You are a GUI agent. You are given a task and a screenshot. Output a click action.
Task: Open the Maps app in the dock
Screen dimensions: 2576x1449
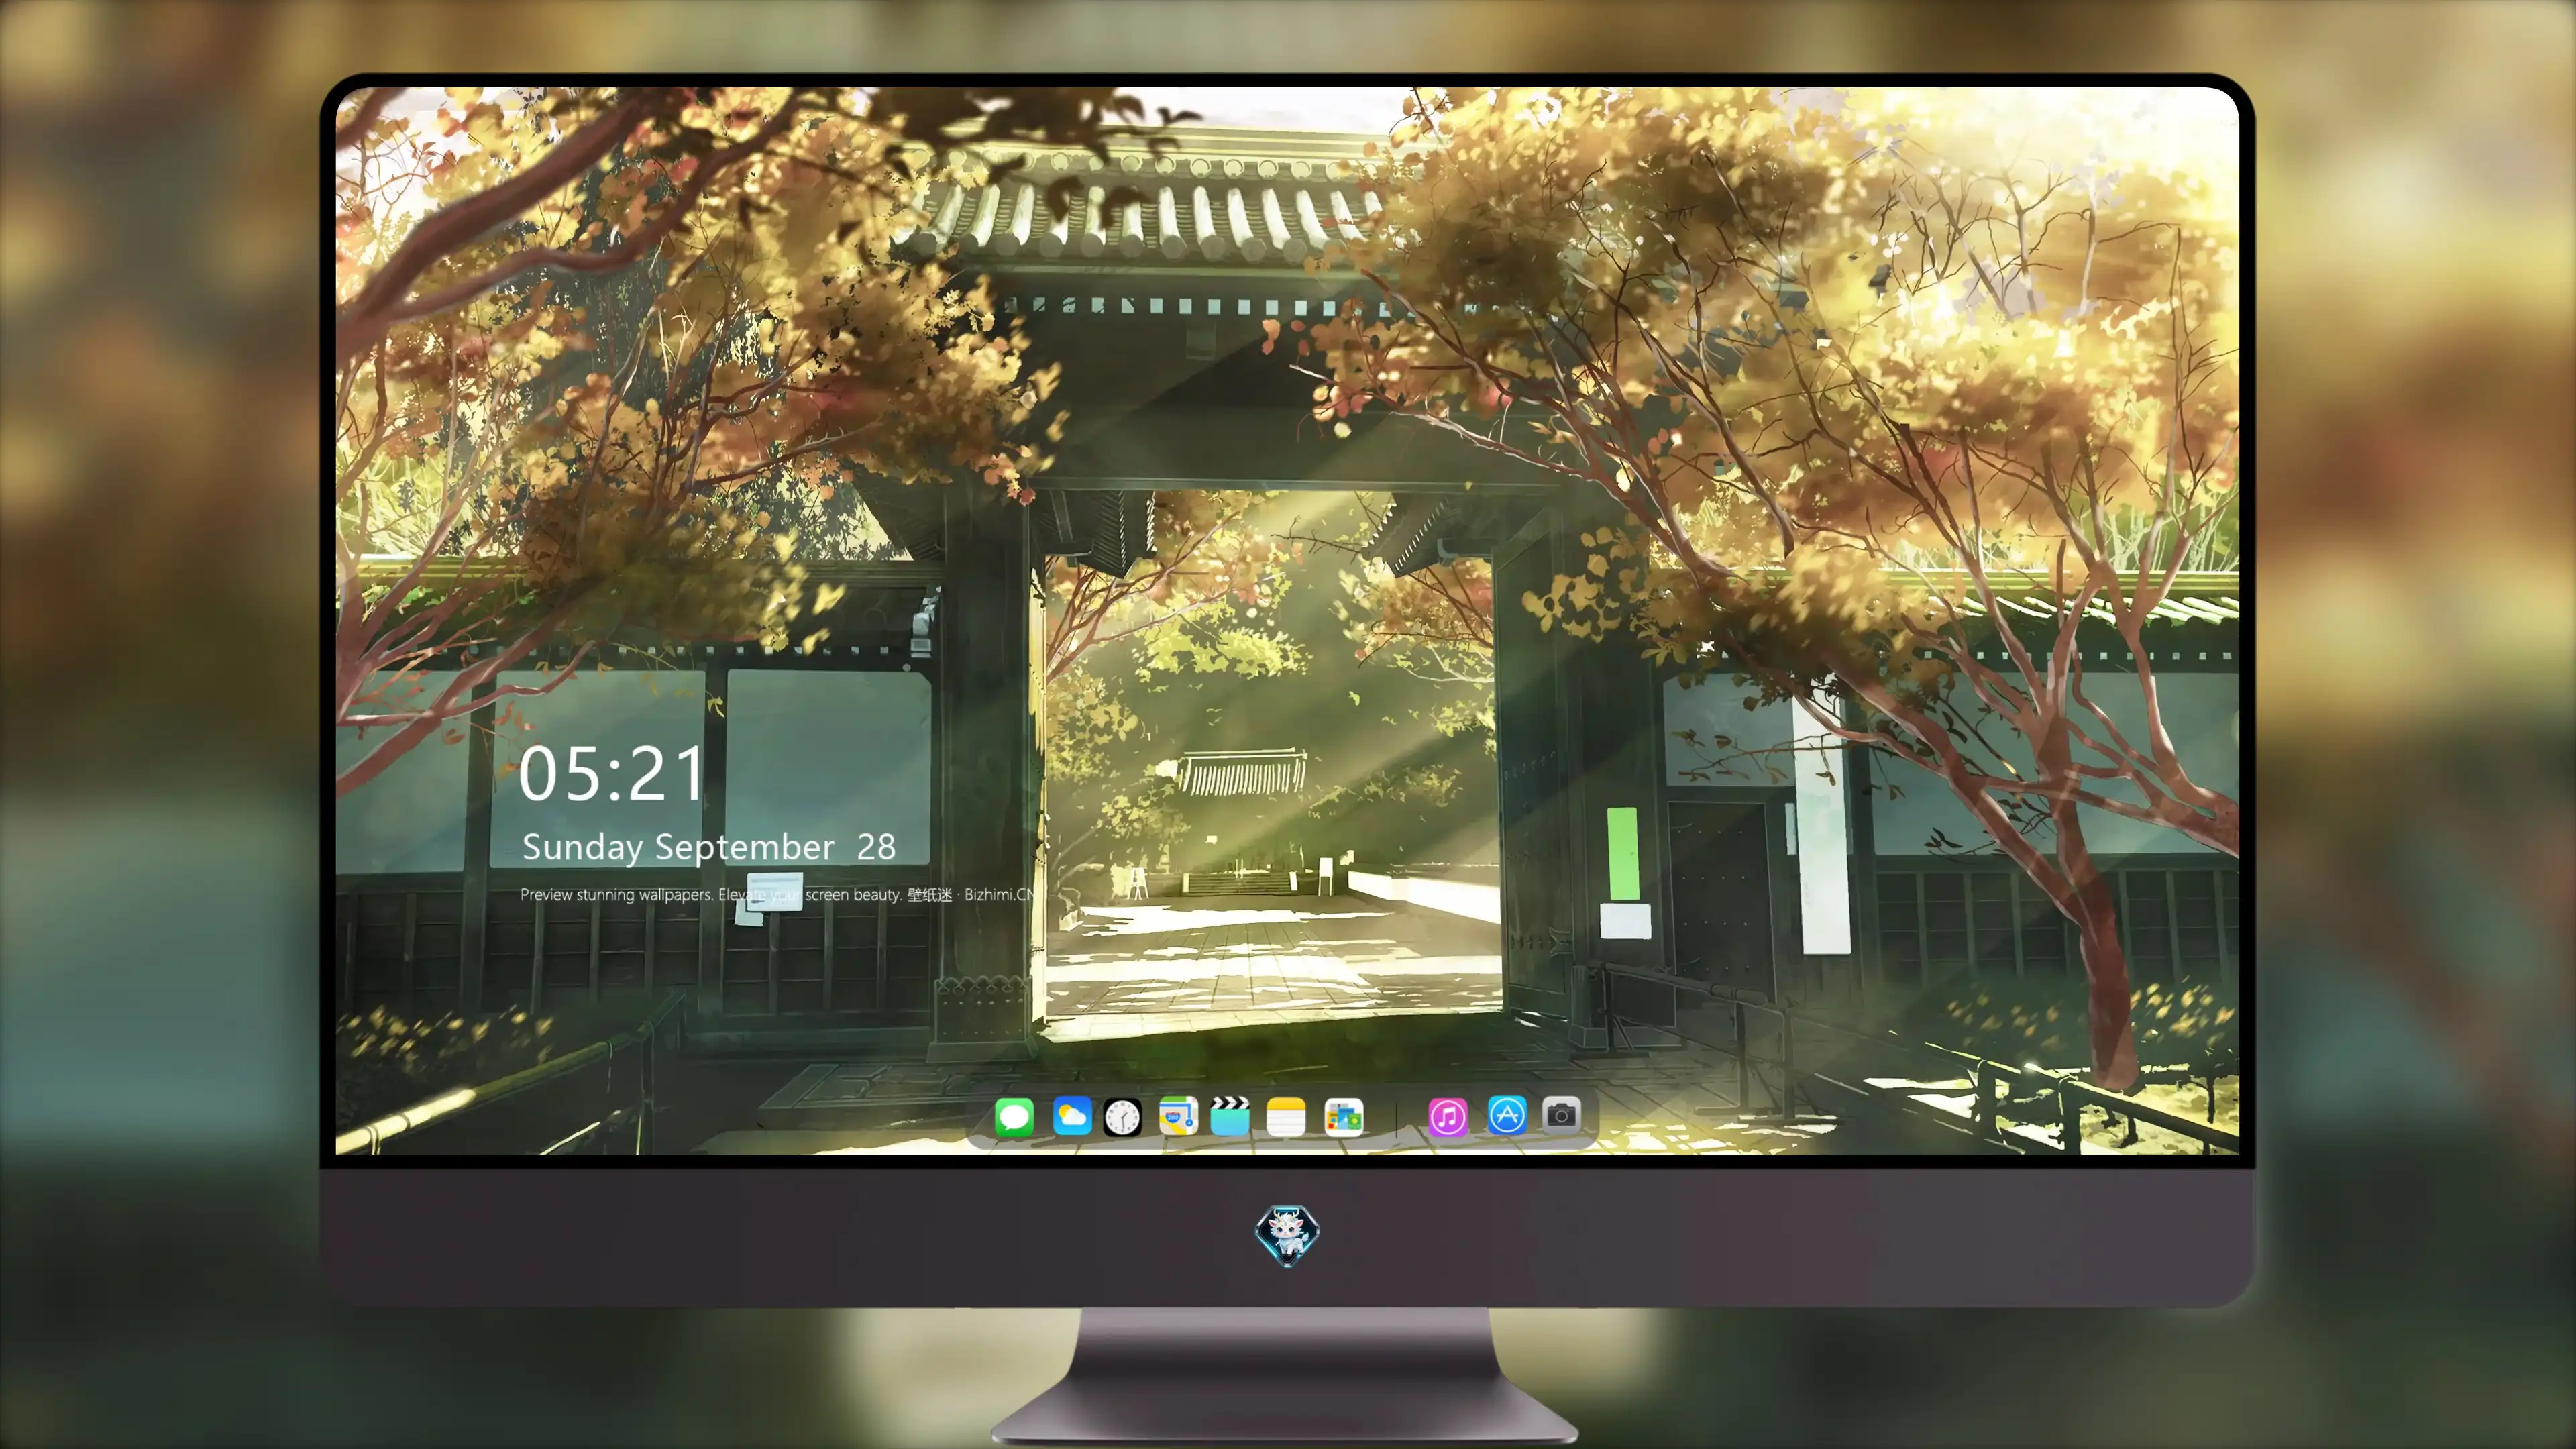pyautogui.click(x=1178, y=1116)
